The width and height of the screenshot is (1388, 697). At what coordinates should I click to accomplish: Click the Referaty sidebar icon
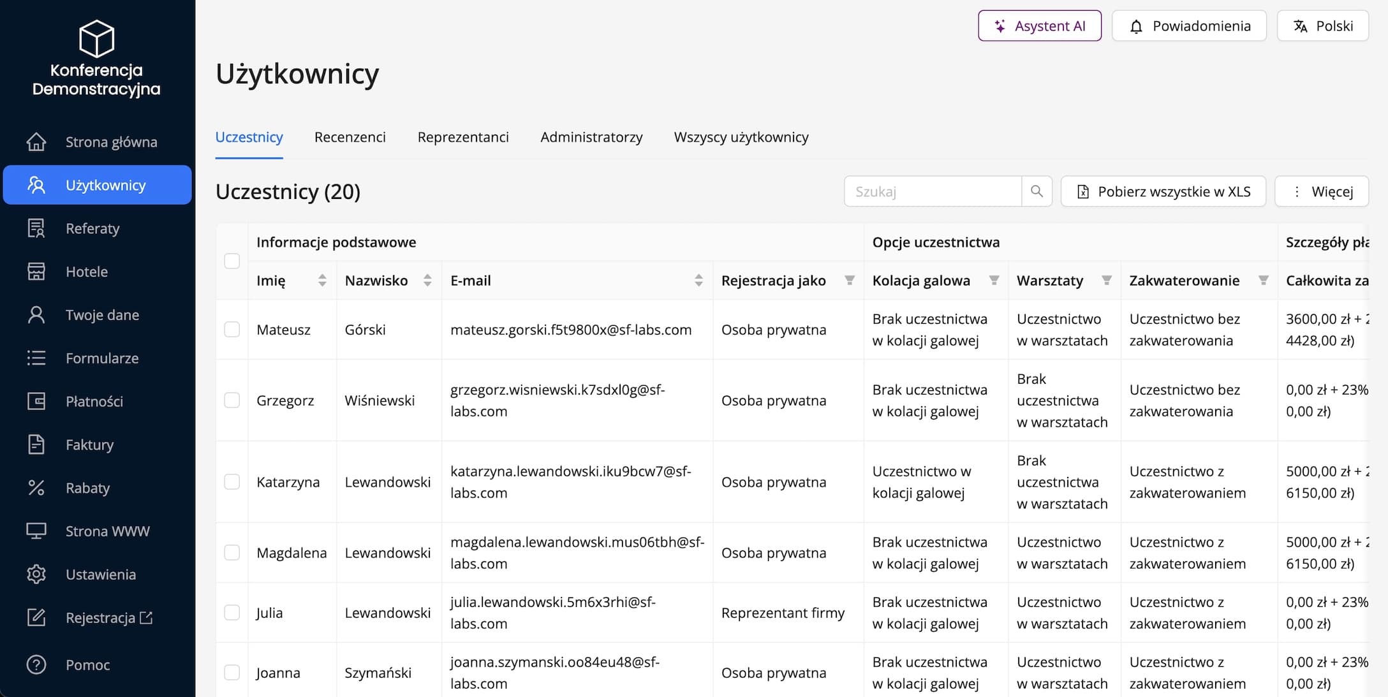point(36,228)
